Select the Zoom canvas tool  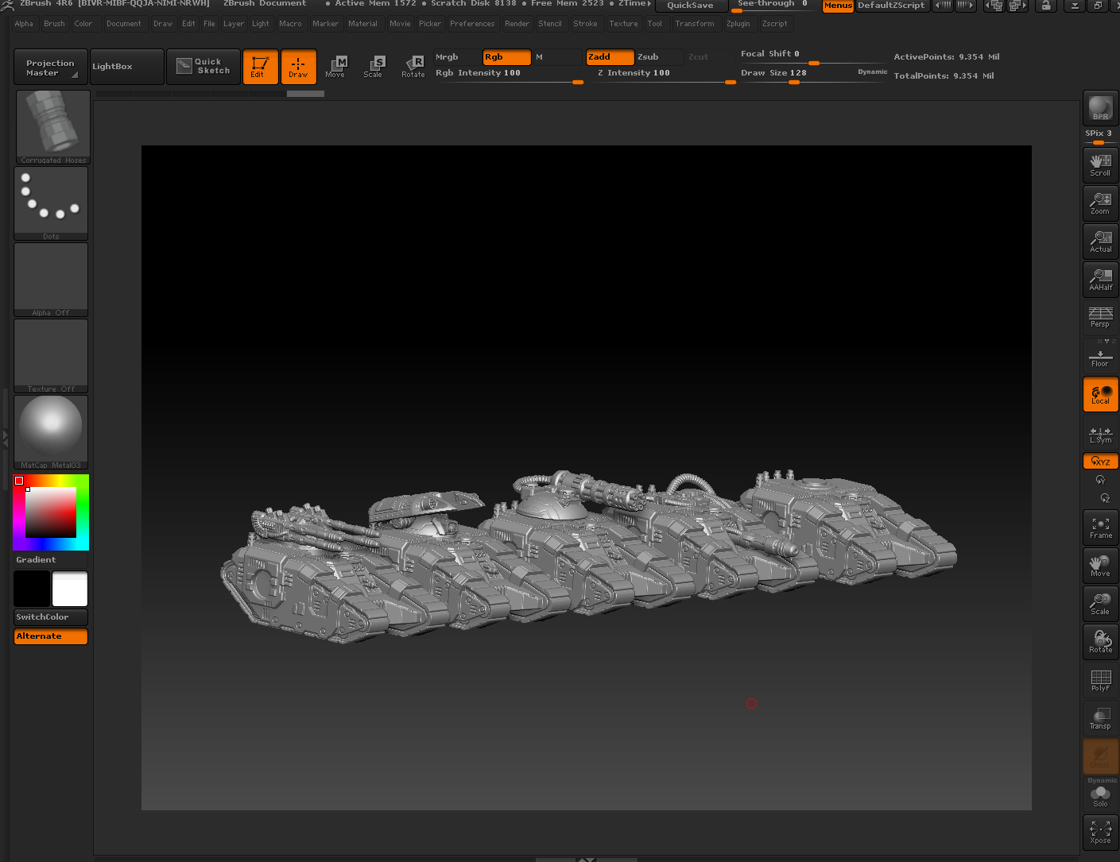1100,203
